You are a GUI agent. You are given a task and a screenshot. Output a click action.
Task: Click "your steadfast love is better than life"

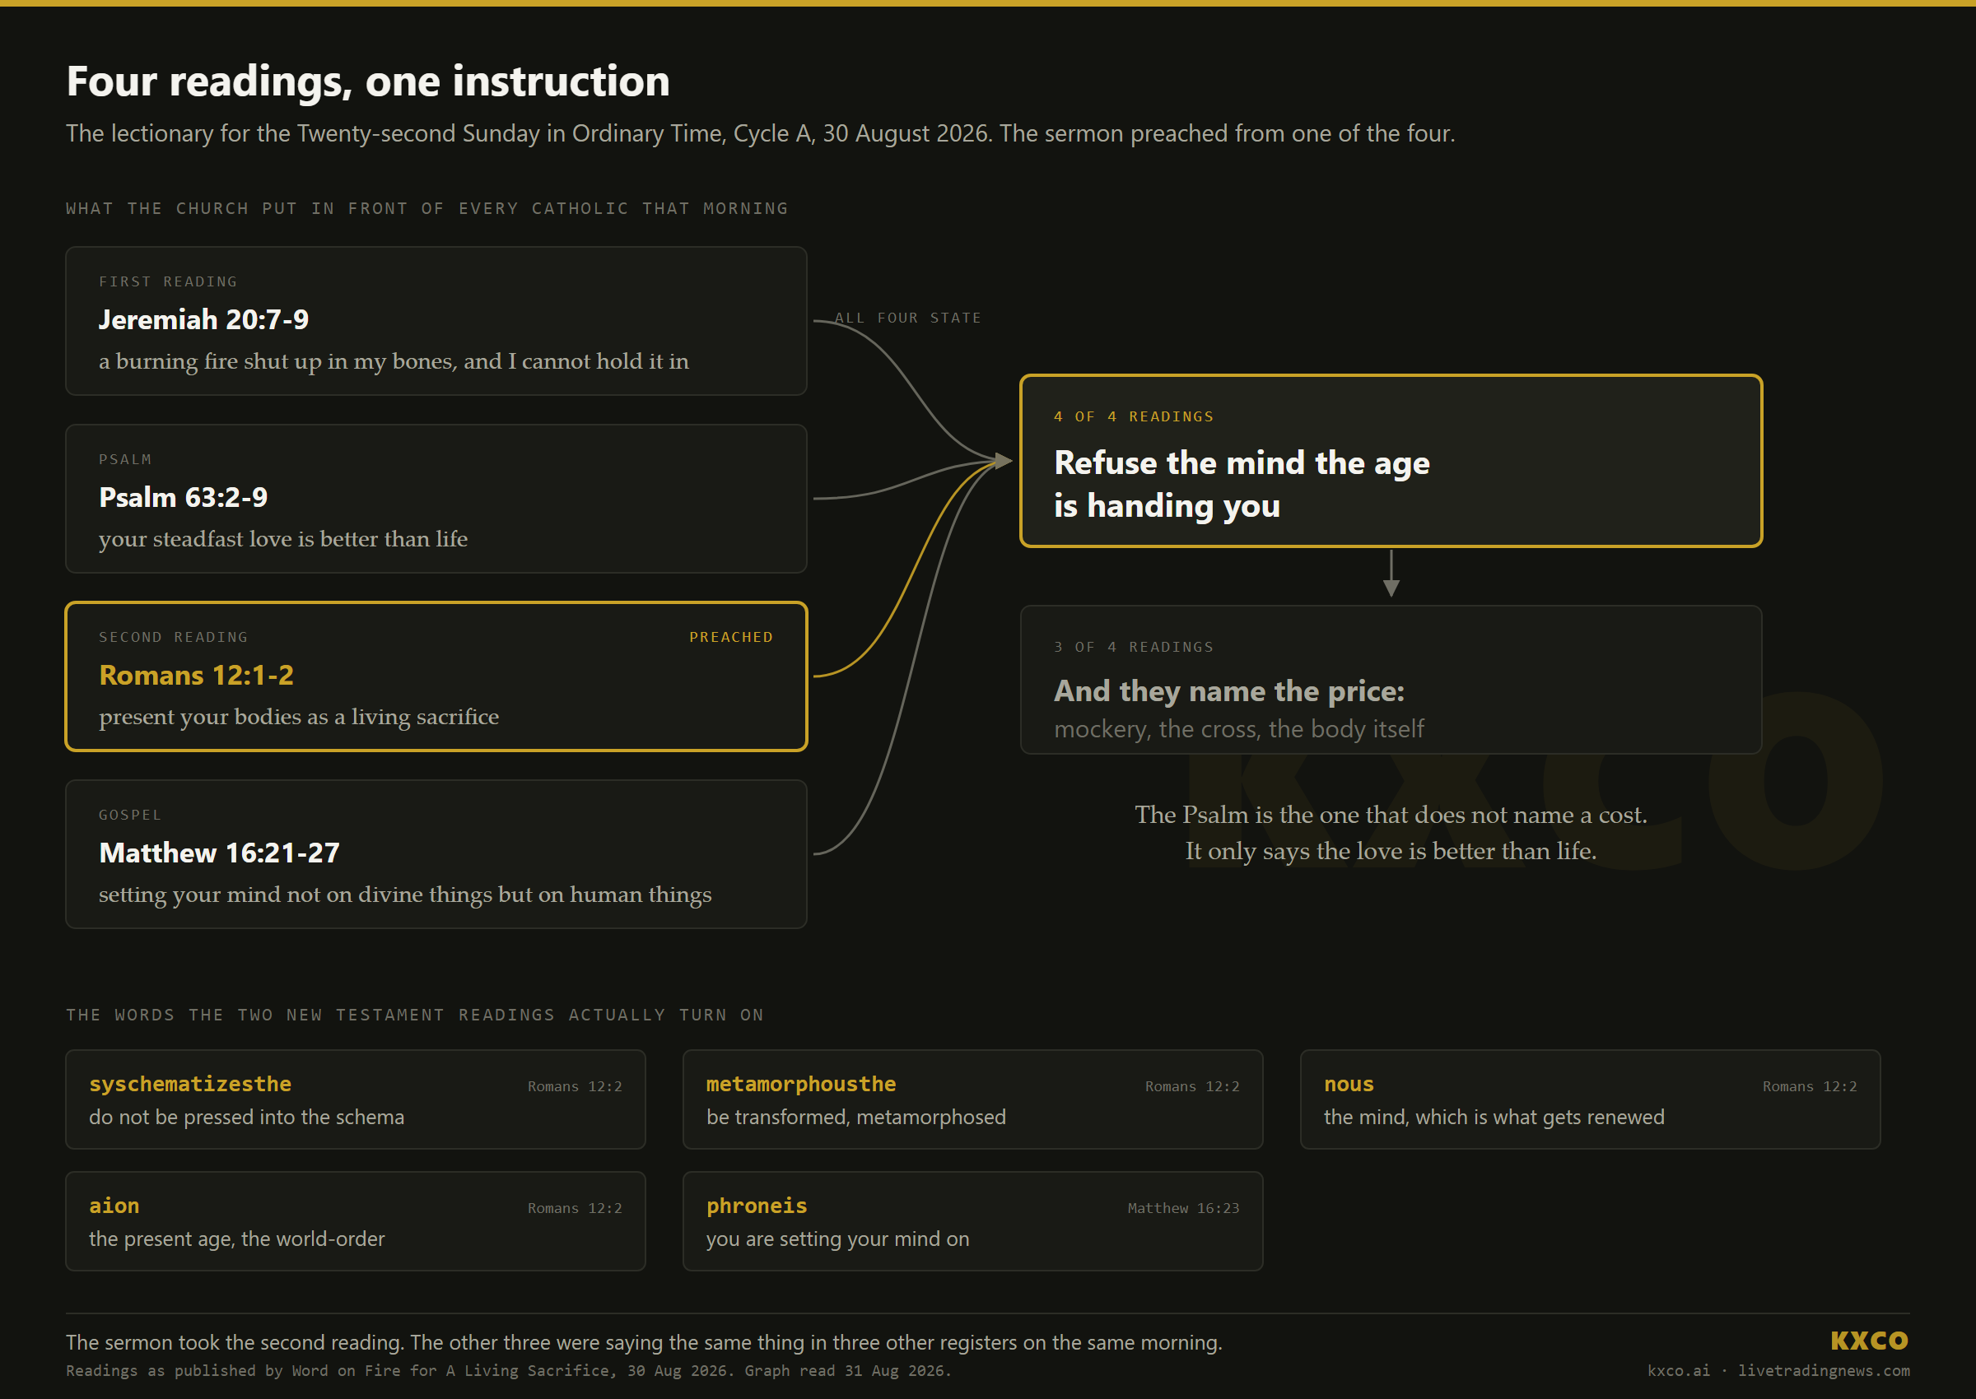pyautogui.click(x=283, y=538)
